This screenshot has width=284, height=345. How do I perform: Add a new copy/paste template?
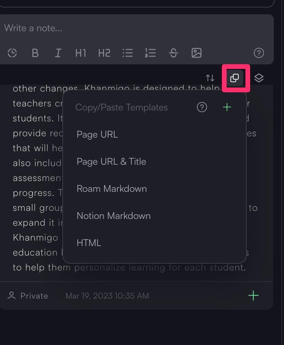coord(227,107)
